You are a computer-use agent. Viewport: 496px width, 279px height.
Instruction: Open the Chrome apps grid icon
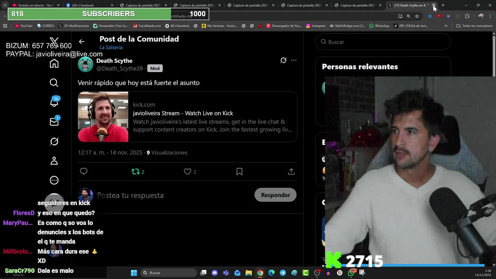tap(5, 26)
